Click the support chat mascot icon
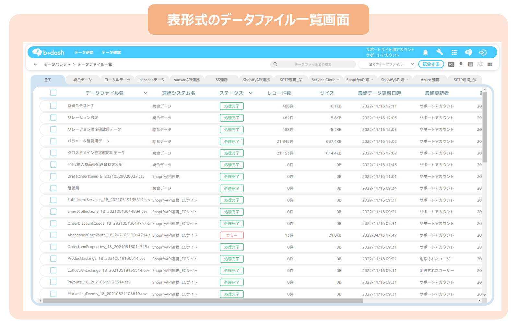Image resolution: width=517 pixels, height=325 pixels. coord(468,52)
